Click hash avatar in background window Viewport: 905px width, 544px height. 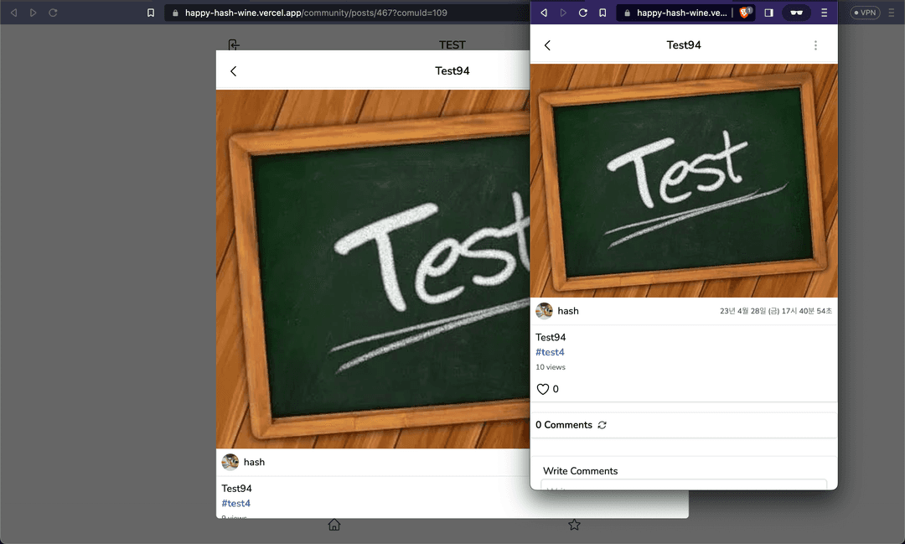pos(230,462)
